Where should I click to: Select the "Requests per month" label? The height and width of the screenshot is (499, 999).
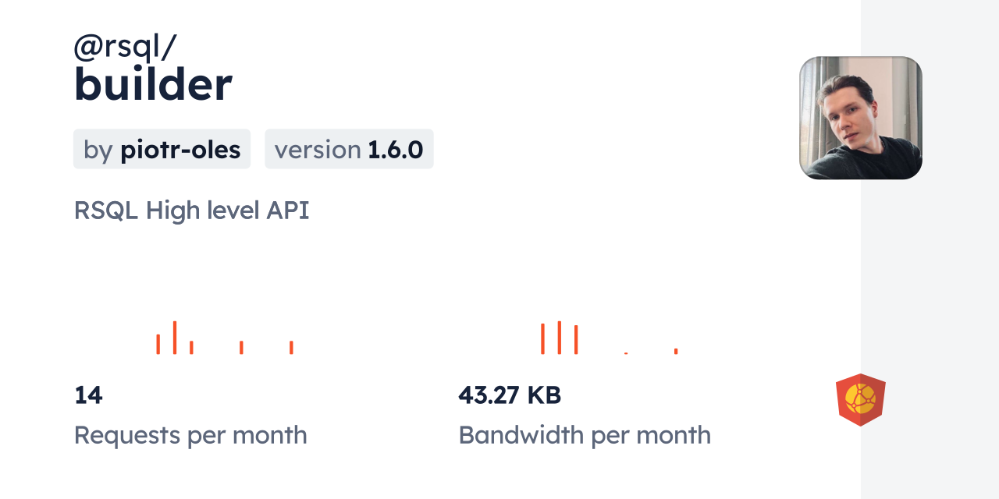[x=190, y=435]
